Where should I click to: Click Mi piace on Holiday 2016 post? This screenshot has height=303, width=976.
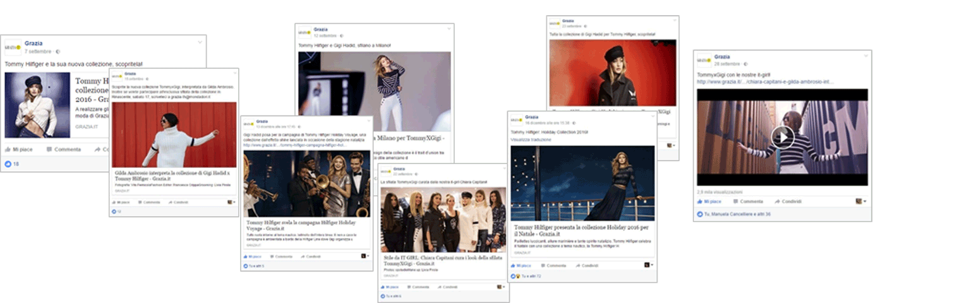pyautogui.click(x=522, y=266)
